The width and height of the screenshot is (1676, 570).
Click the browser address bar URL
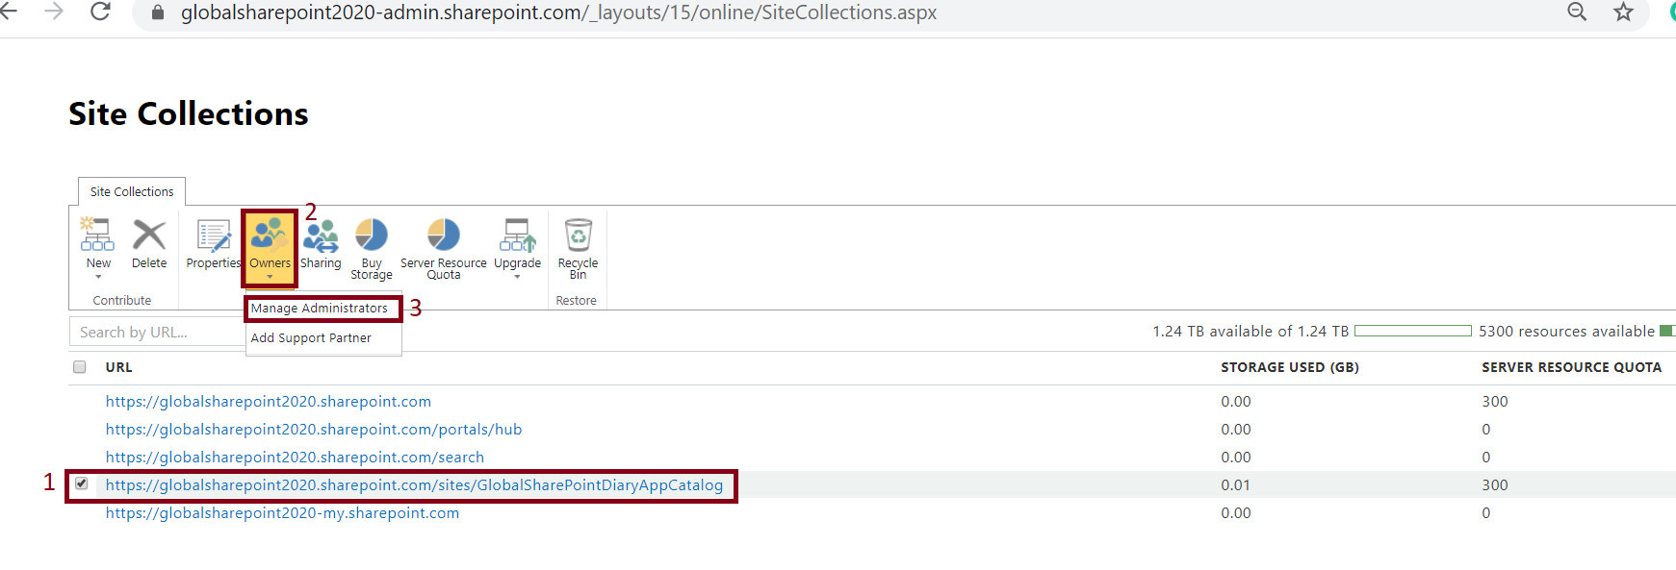558,12
